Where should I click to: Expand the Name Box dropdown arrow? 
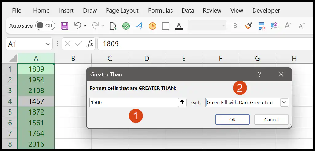[48, 44]
